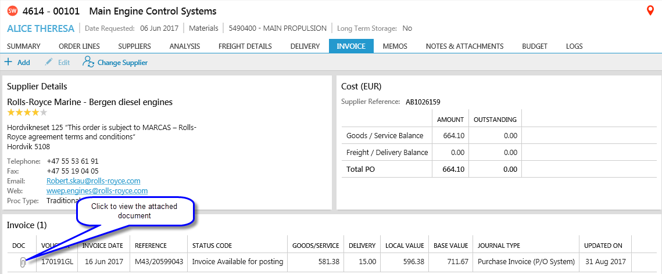662x274 pixels.
Task: View the Logs tab
Action: point(574,46)
